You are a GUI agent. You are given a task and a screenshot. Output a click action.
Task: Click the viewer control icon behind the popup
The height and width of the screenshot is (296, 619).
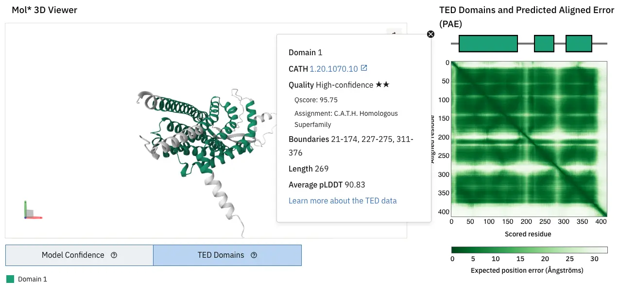coord(394,33)
